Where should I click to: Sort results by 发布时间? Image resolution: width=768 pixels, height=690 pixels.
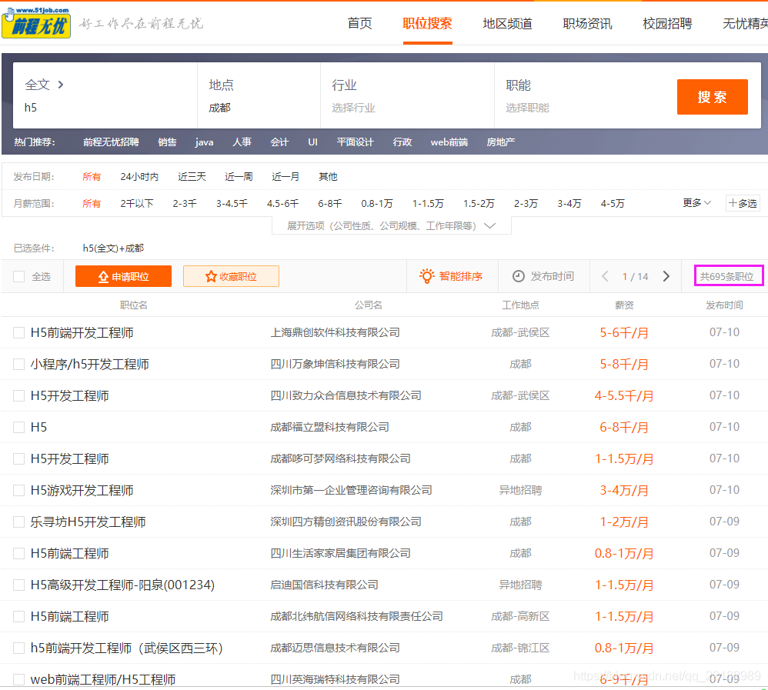543,276
